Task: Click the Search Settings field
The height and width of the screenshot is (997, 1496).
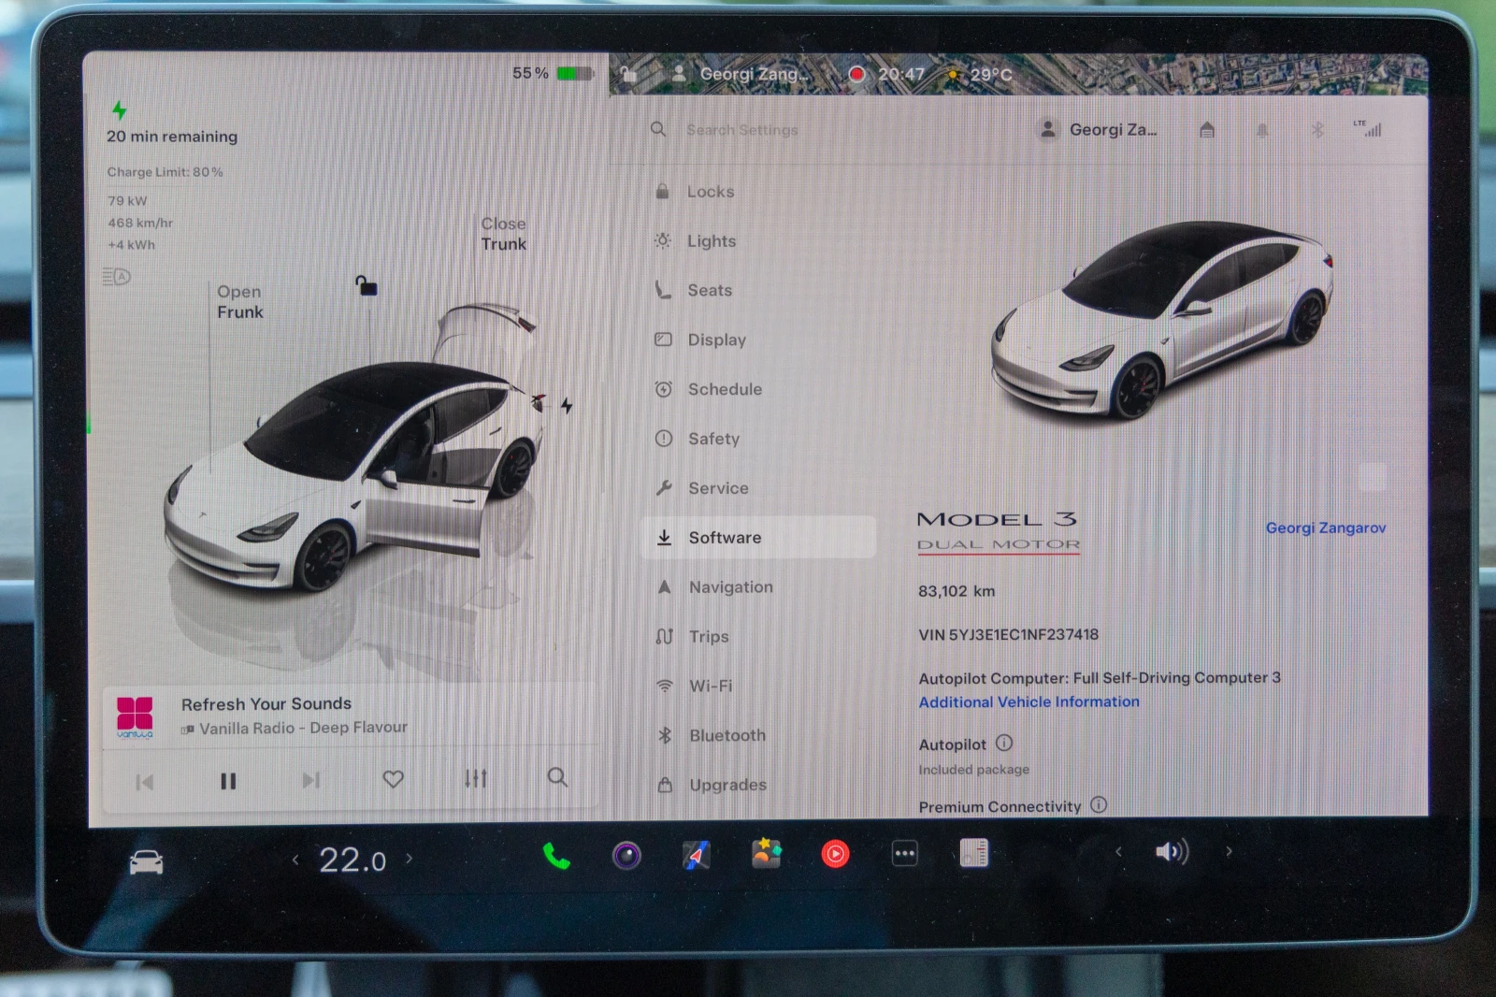Action: point(741,130)
